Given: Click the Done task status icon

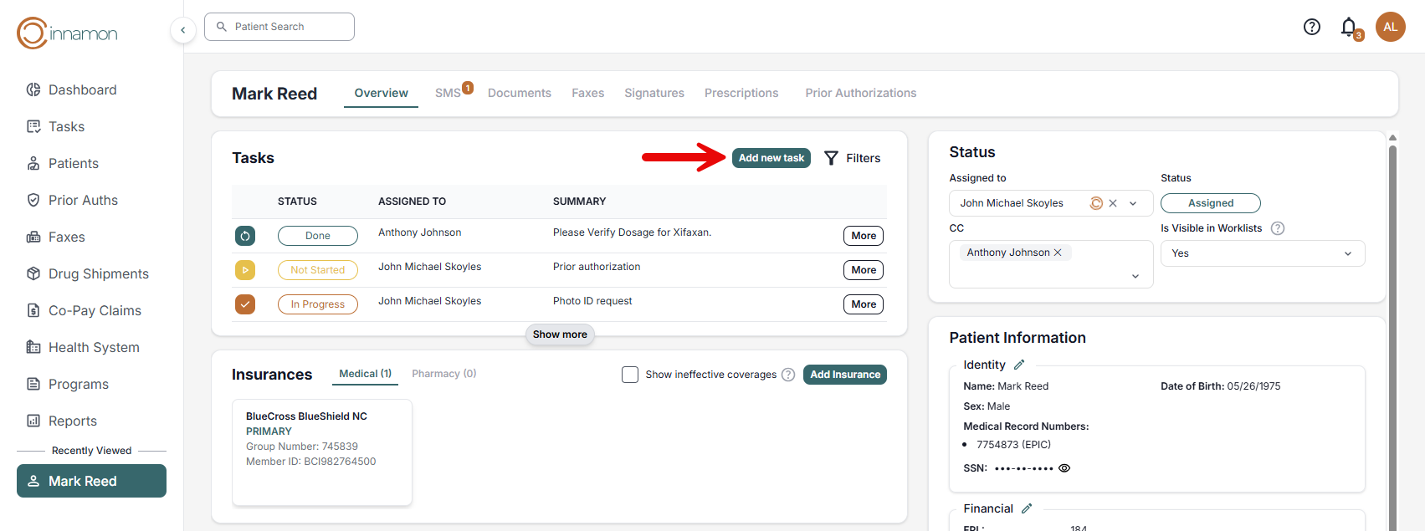Looking at the screenshot, I should (245, 236).
